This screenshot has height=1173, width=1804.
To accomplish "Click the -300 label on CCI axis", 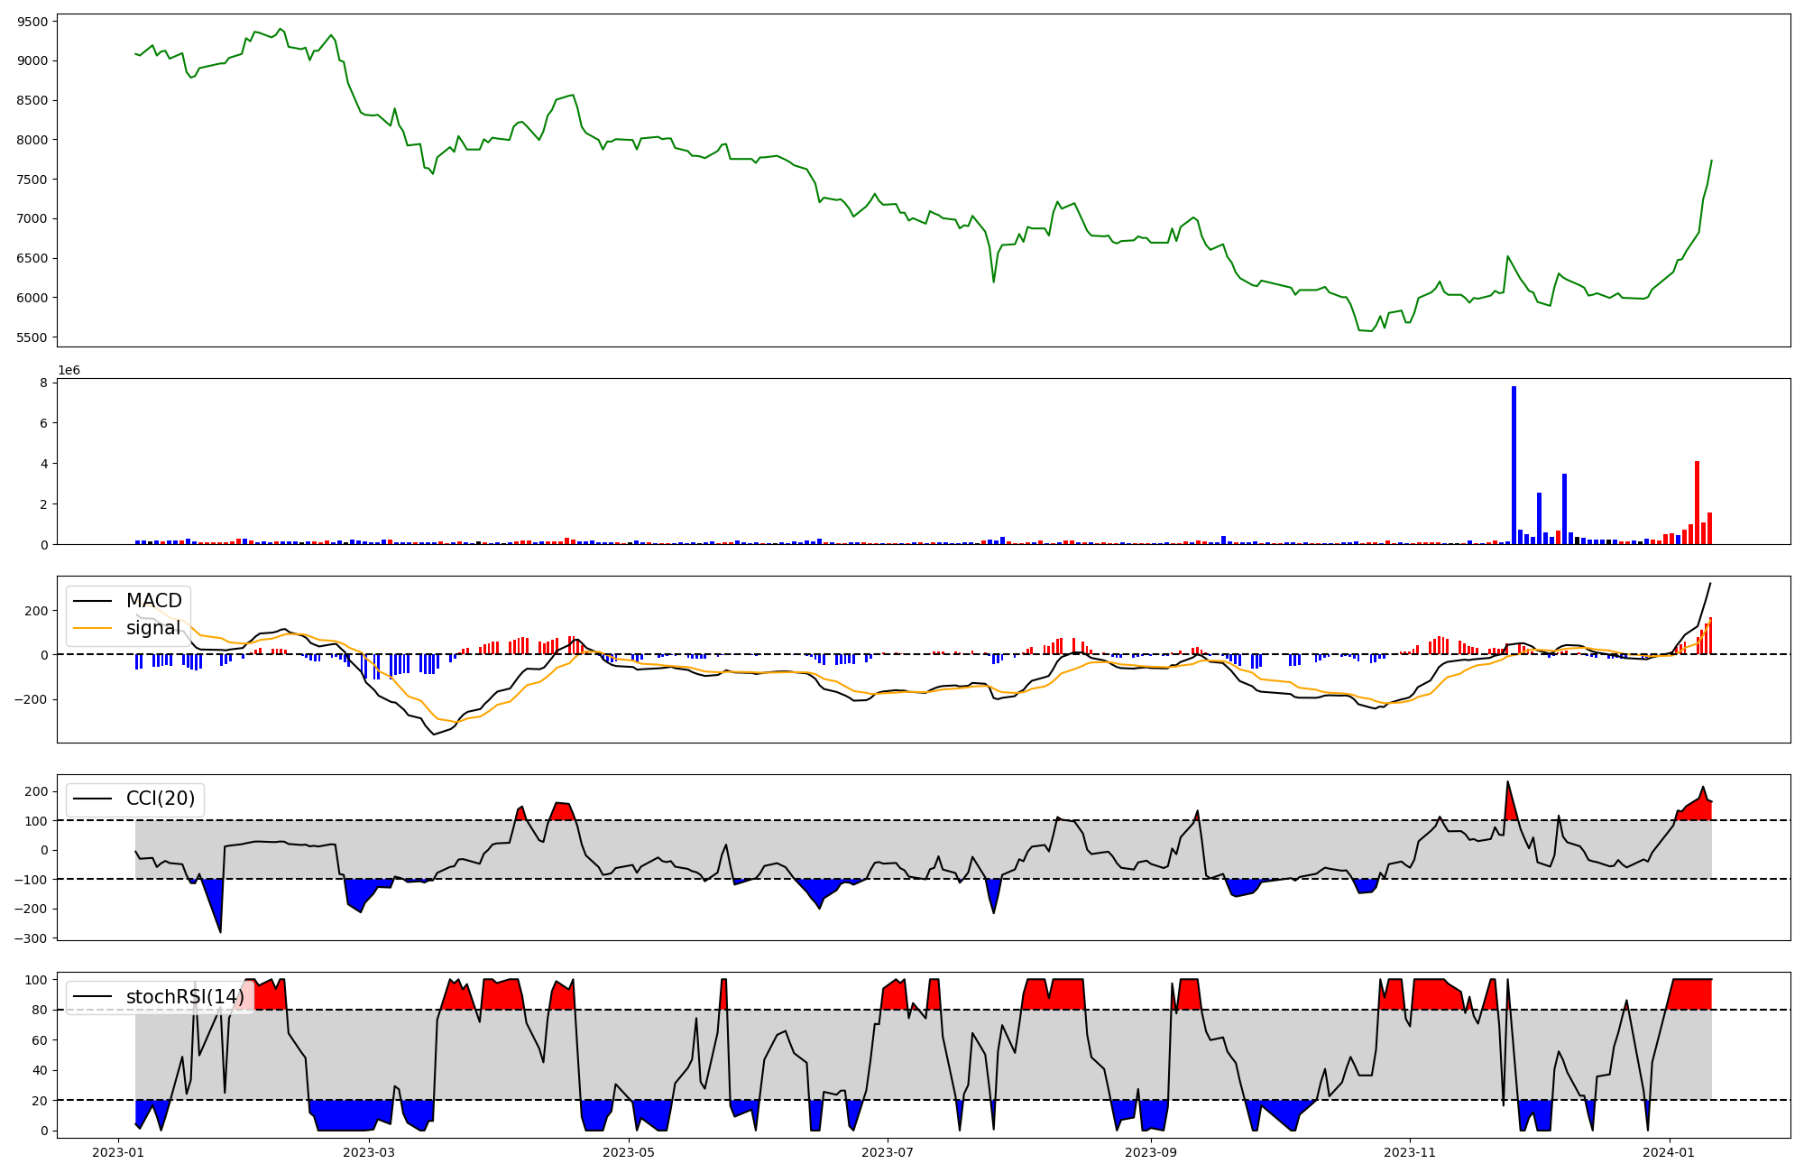I will click(29, 938).
